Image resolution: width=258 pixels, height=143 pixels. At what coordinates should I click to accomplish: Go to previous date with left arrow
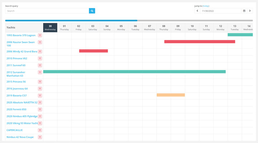click(x=197, y=11)
